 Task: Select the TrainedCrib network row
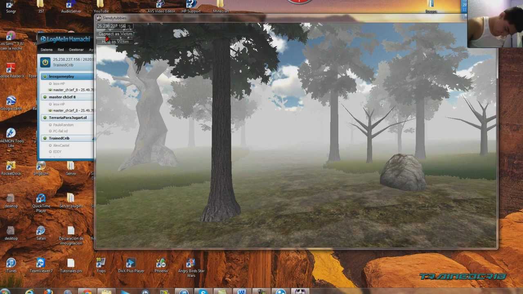[67, 138]
